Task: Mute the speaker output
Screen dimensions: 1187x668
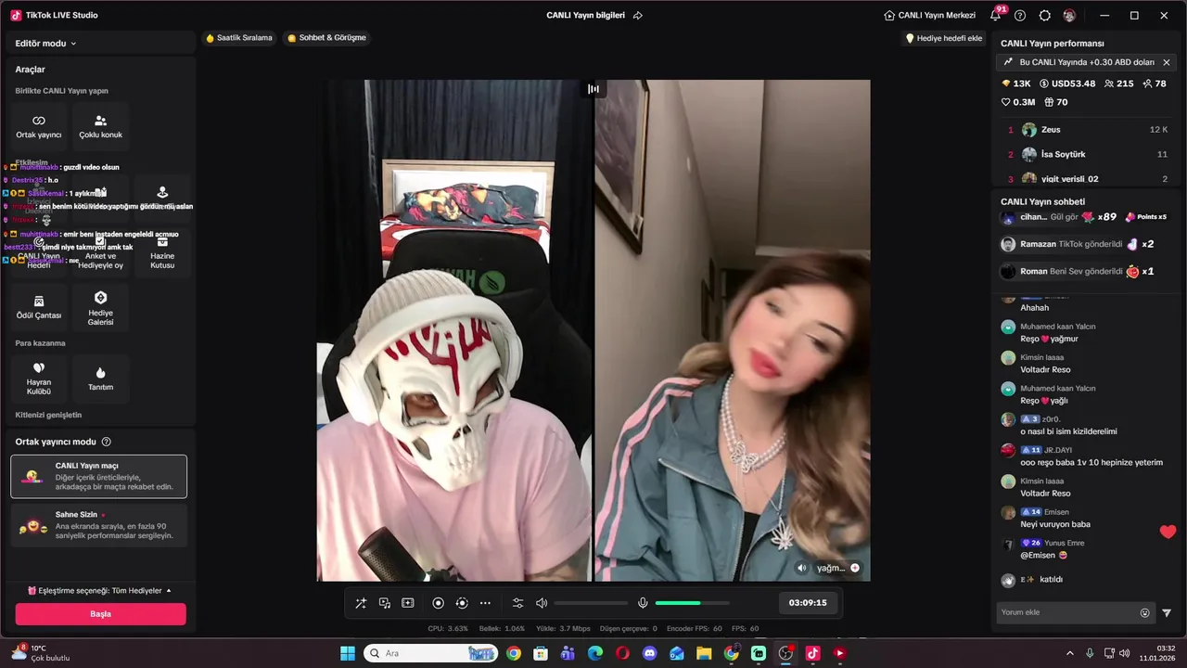Action: [542, 603]
